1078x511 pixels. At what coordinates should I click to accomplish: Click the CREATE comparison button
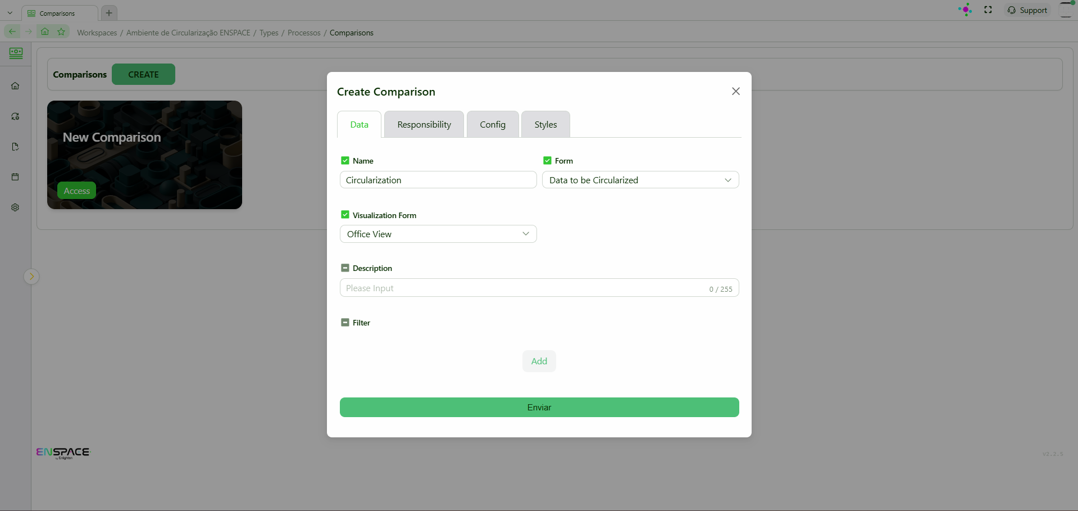tap(143, 74)
